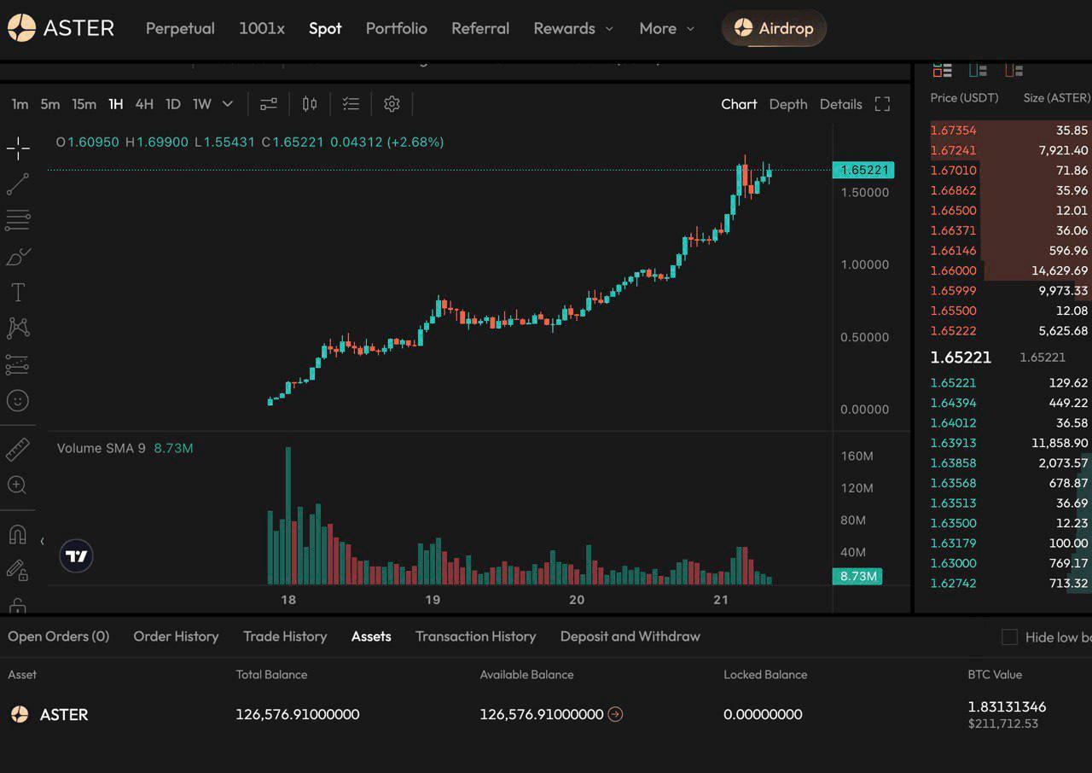Image resolution: width=1092 pixels, height=773 pixels.
Task: Click the 1.64394 bid price row
Action: [1009, 403]
